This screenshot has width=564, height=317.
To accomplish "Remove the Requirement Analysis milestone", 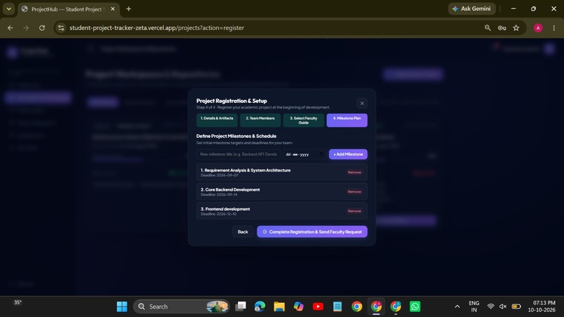I will 354,172.
